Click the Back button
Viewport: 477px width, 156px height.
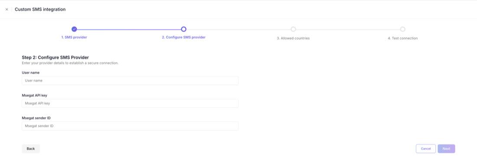pyautogui.click(x=31, y=149)
